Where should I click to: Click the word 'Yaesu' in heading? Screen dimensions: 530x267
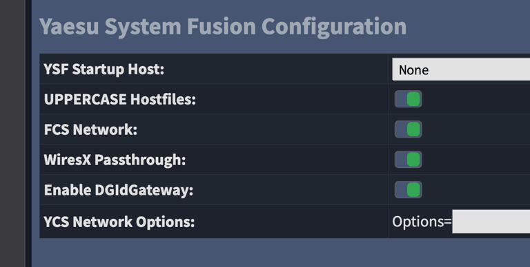click(x=69, y=26)
